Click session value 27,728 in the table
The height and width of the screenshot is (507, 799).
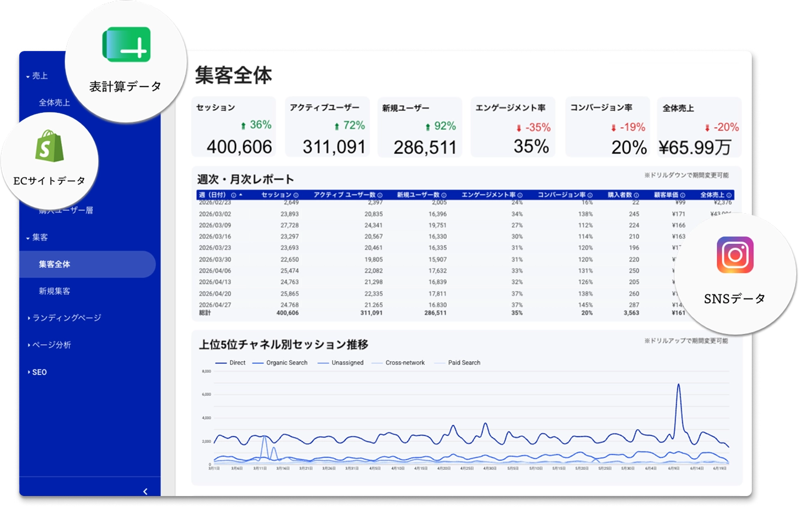tap(290, 225)
